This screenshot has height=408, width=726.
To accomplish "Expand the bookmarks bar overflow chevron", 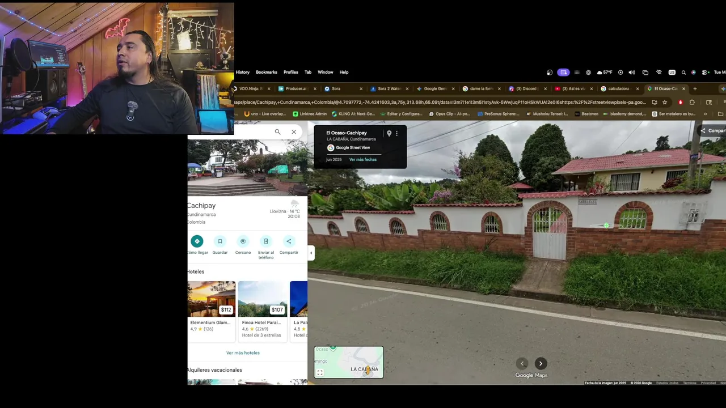I will [x=706, y=114].
